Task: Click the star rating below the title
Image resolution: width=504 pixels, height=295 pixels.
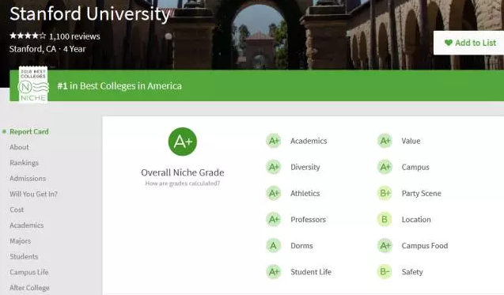Action: [x=28, y=36]
